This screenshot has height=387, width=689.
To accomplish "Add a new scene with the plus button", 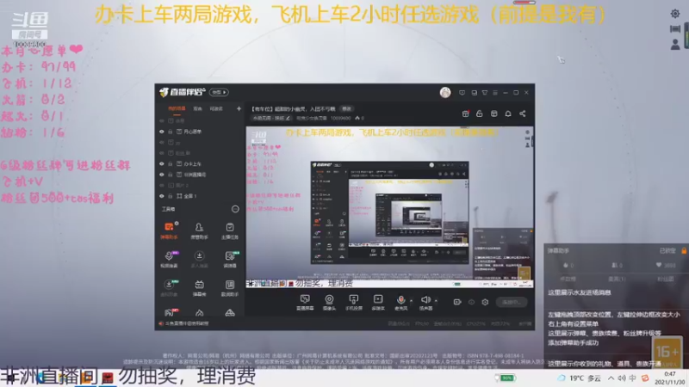I will [x=239, y=108].
